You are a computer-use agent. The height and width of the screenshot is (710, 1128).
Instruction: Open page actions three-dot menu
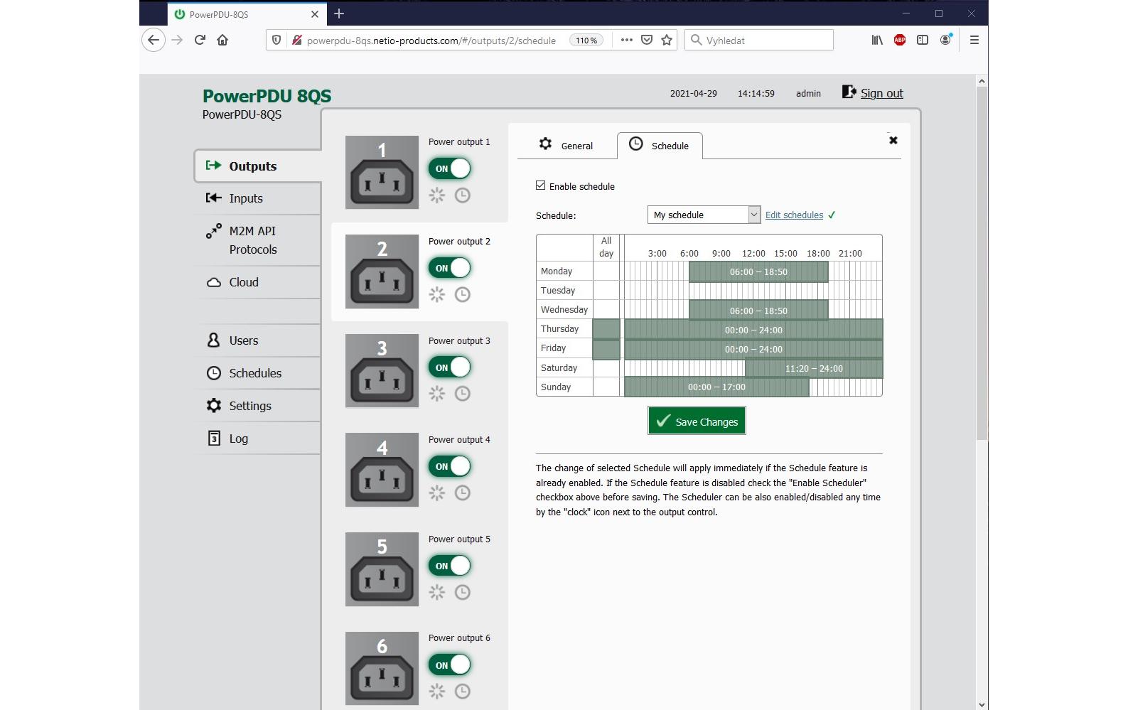tap(626, 40)
